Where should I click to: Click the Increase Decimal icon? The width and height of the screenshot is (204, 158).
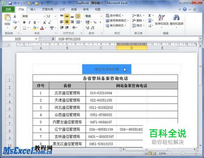[x=87, y=28]
